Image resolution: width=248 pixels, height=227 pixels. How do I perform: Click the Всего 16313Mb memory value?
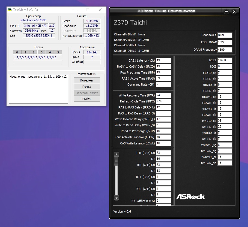pos(92,21)
